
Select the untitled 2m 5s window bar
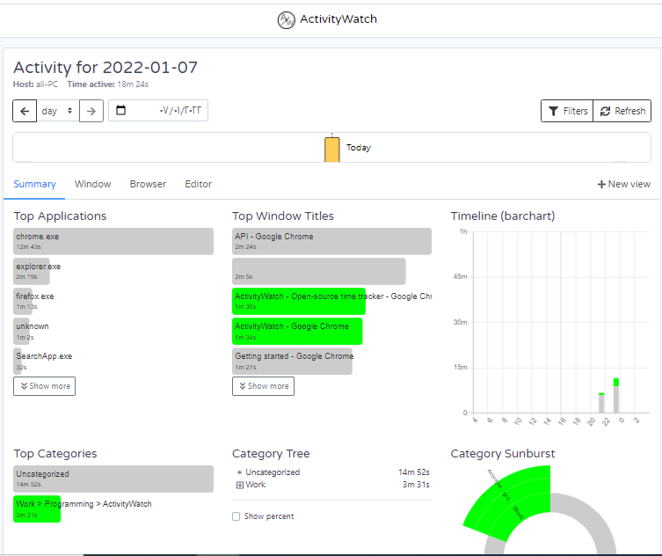point(319,271)
